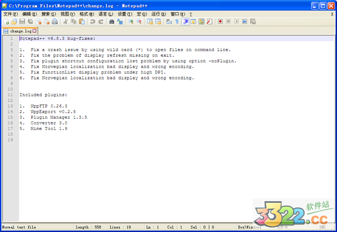Image resolution: width=337 pixels, height=232 pixels.
Task: Open the 视图(V) menu
Action: [68, 14]
